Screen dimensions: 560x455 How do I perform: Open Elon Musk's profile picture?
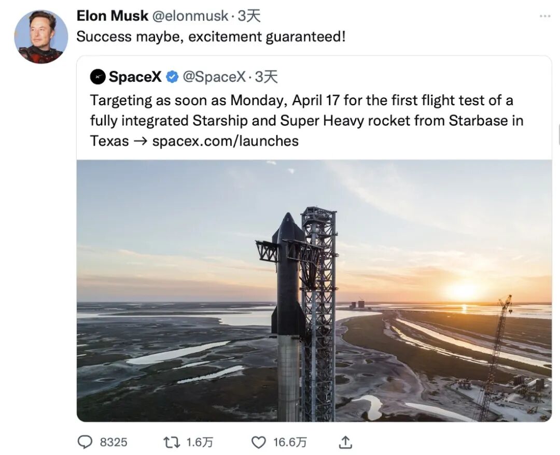click(x=41, y=37)
